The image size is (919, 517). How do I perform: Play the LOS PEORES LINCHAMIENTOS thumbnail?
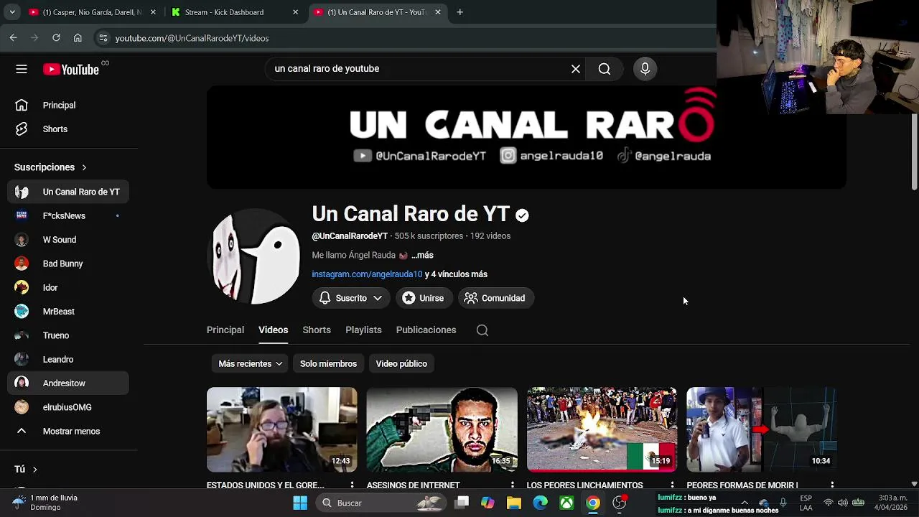coord(602,430)
